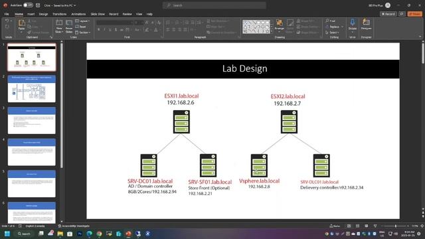Open the Review tab
The width and height of the screenshot is (425, 239).
pos(127,14)
